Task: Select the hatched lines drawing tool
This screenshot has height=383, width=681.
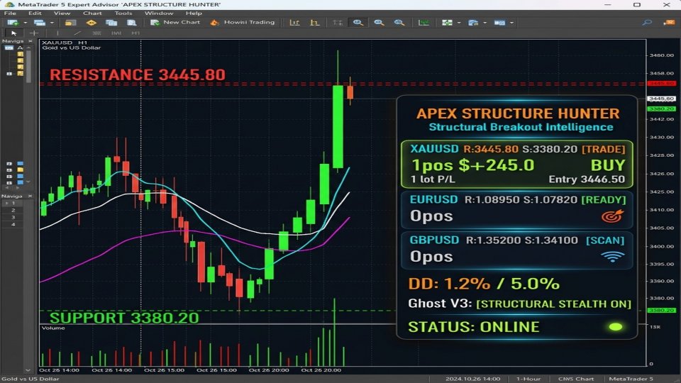Action: (96, 33)
